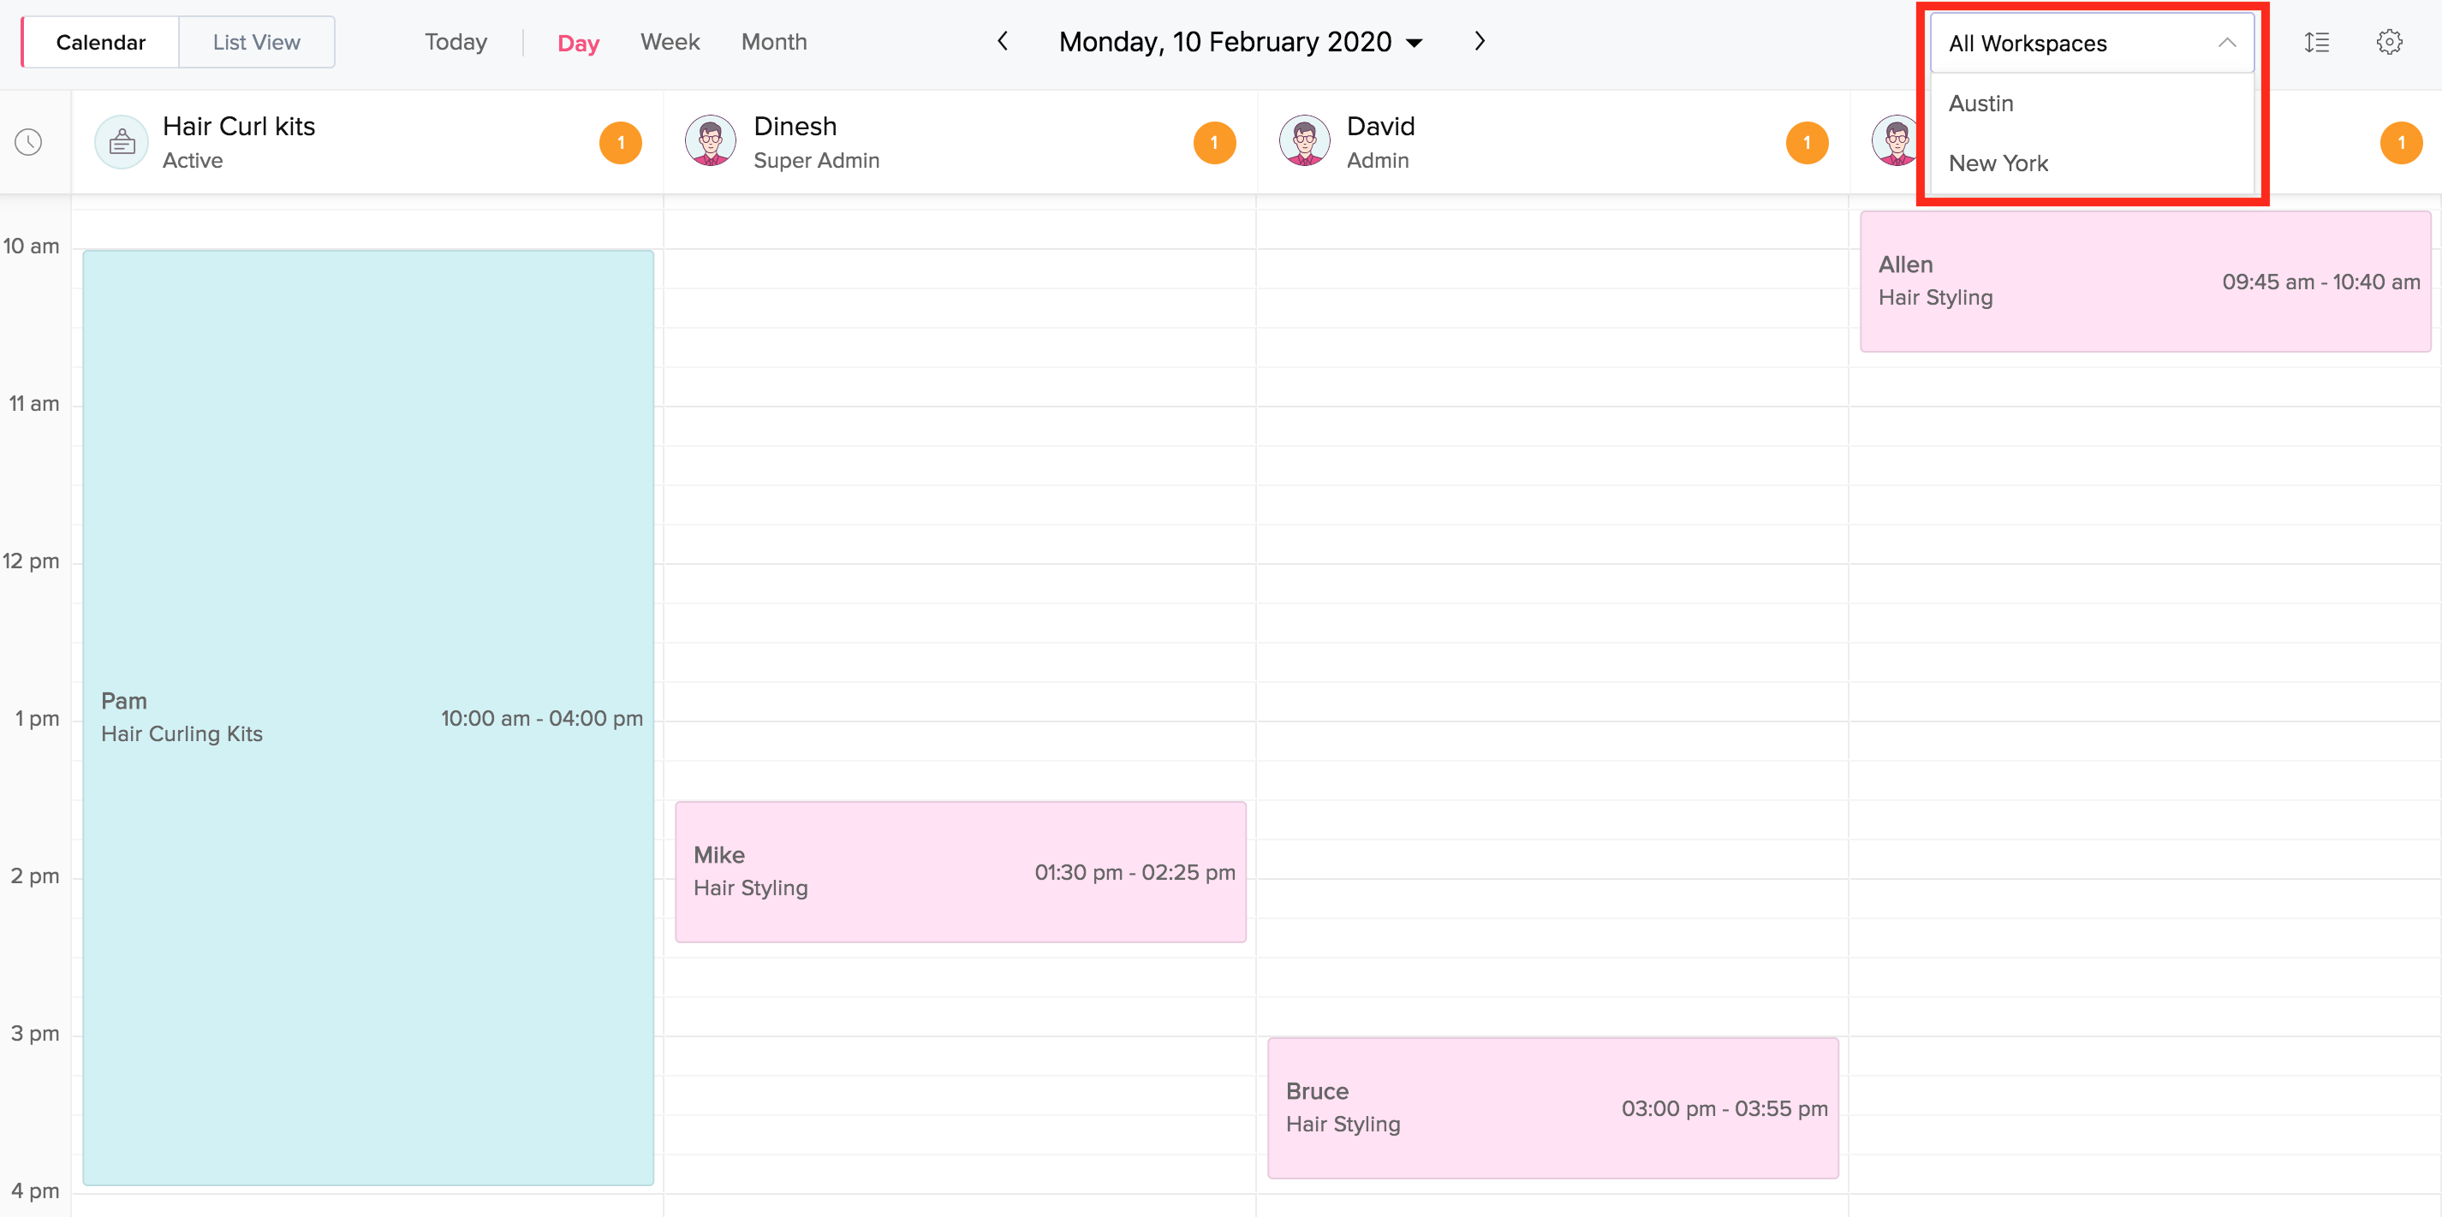The image size is (2442, 1217).
Task: Open the date picker dropdown arrow
Action: pyautogui.click(x=1415, y=44)
